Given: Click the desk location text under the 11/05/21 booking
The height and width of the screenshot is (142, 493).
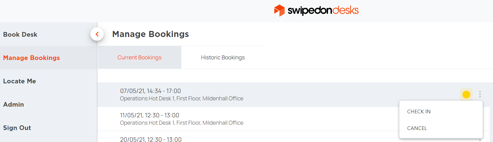Looking at the screenshot, I should pyautogui.click(x=182, y=123).
